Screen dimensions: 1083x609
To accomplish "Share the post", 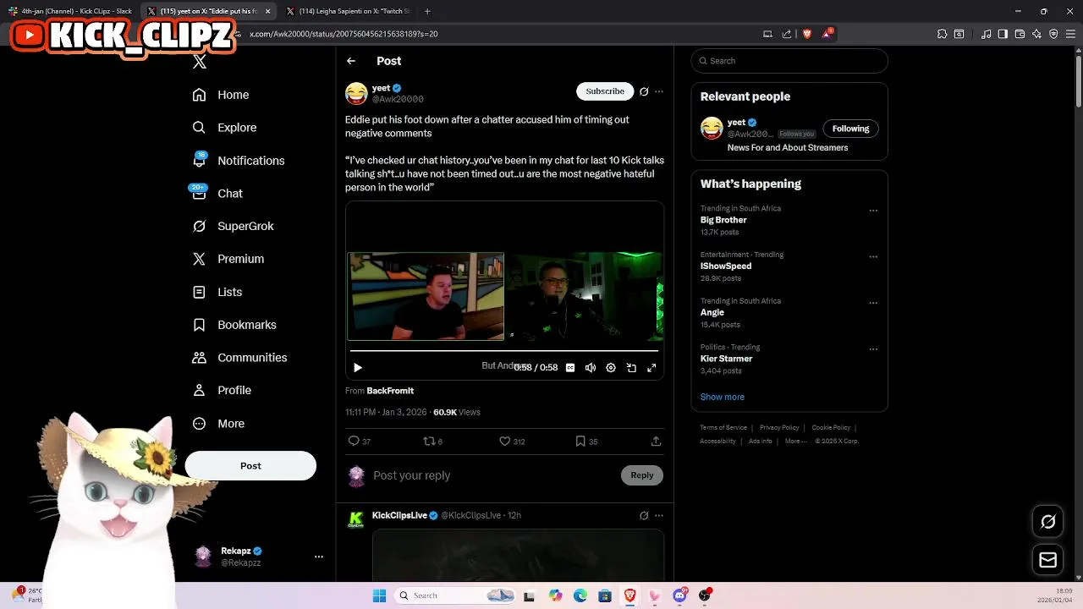I will (x=656, y=442).
